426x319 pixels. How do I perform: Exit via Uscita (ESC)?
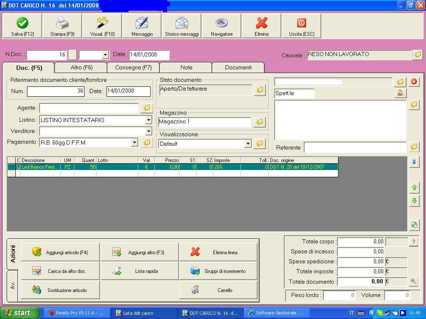pyautogui.click(x=301, y=26)
